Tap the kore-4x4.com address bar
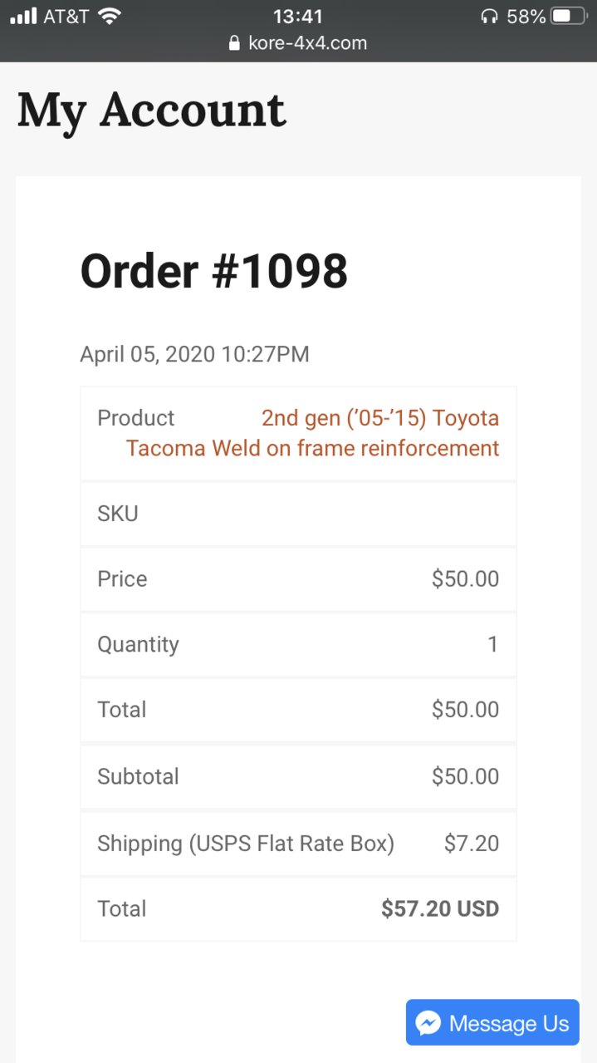597x1063 pixels. tap(298, 43)
